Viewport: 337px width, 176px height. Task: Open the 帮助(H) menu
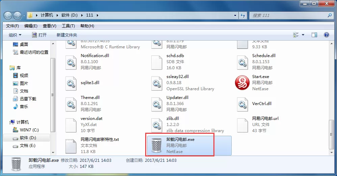87,26
